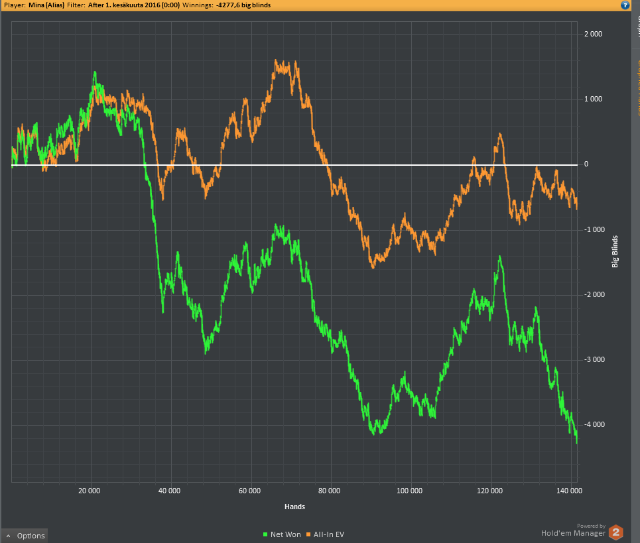Click the Powered by Hold'em Manager text

pyautogui.click(x=574, y=530)
